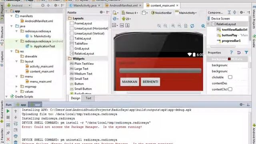Viewport: 256px width, 144px height.
Task: Close the MainActivity.java tab
Action: point(99,6)
